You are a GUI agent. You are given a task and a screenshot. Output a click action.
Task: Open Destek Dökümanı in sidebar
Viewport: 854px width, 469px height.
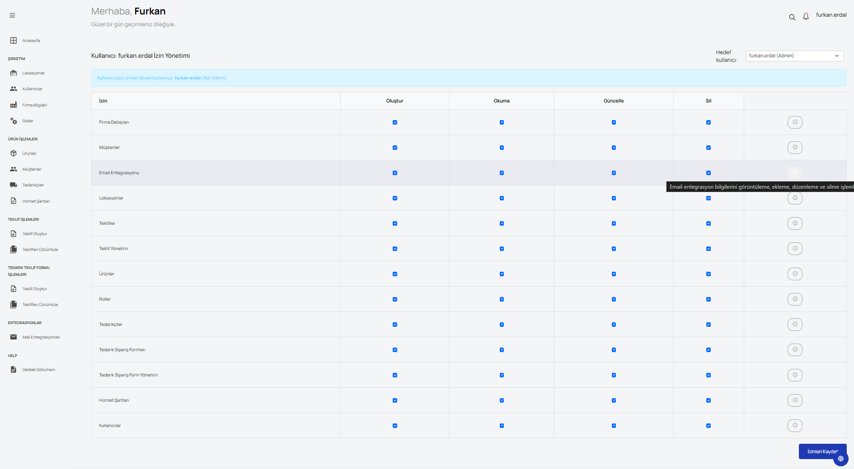click(38, 370)
